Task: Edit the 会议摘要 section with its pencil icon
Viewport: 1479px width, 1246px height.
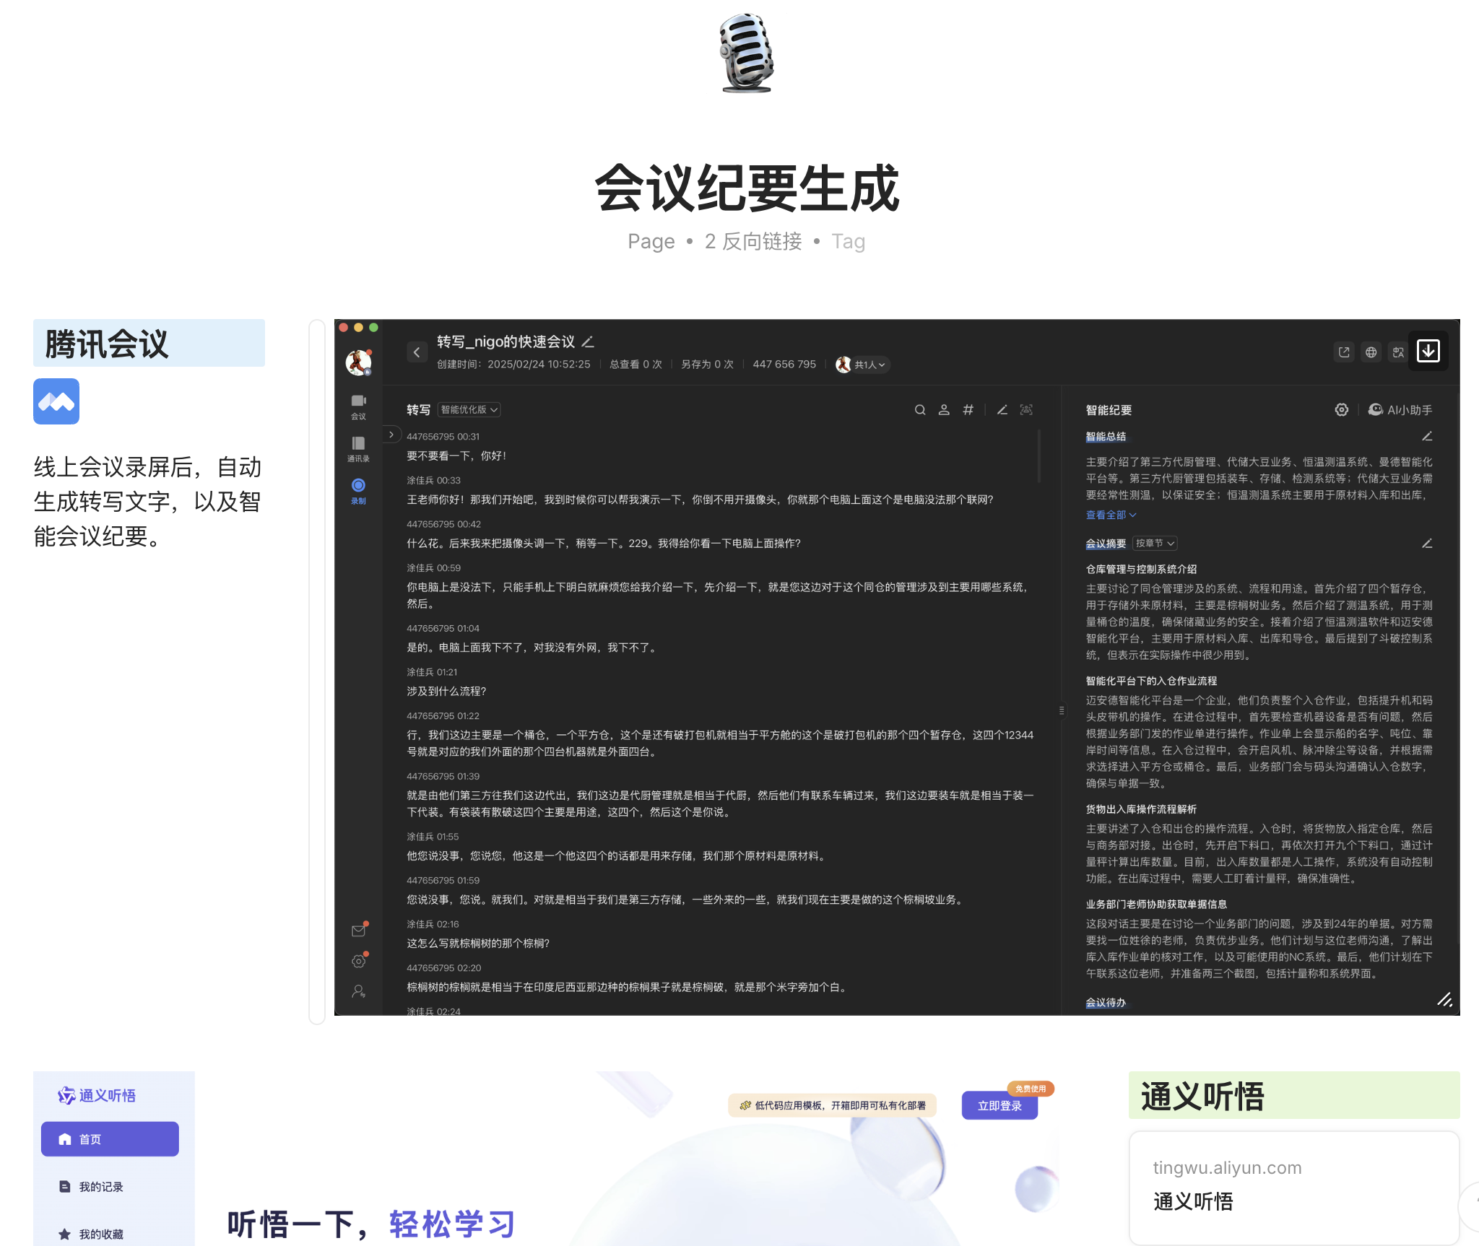Action: 1427,544
